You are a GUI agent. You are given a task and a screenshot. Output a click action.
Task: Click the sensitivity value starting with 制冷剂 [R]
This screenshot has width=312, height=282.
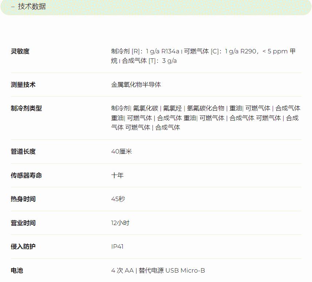click(203, 56)
